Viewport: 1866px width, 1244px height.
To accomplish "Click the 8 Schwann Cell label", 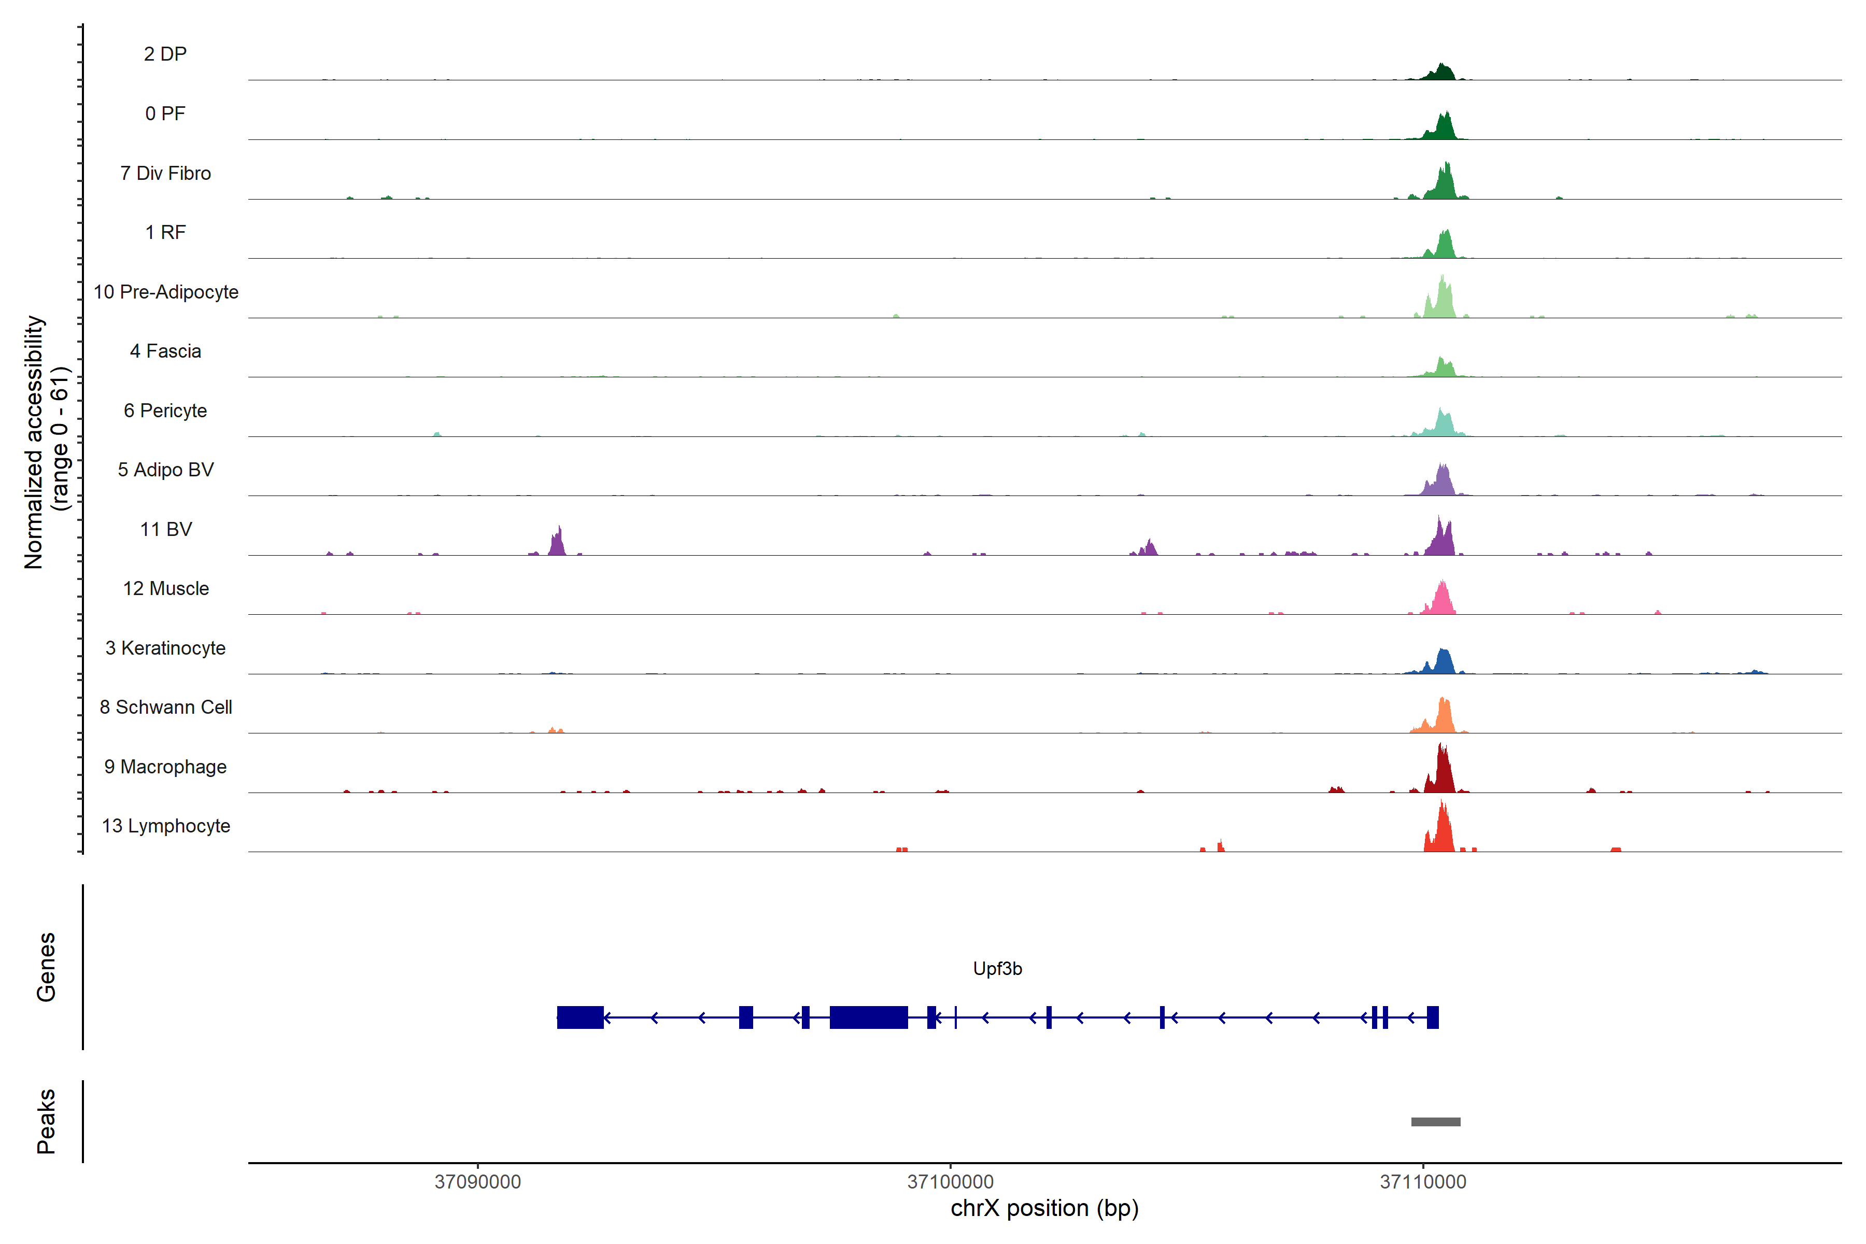I will tap(166, 707).
